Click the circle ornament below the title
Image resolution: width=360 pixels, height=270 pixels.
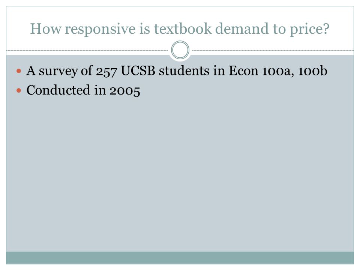[x=180, y=50]
